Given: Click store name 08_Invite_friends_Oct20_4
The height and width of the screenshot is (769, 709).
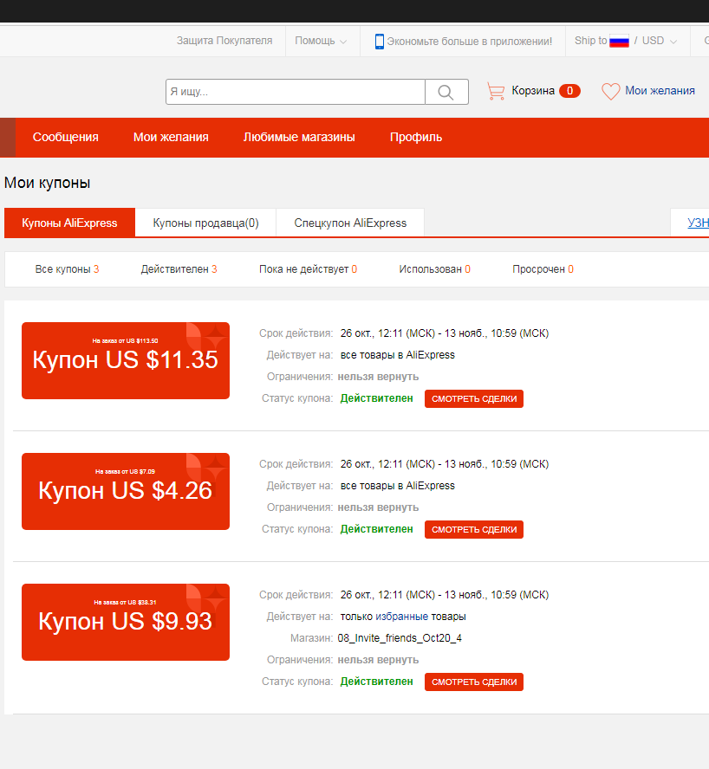Looking at the screenshot, I should (400, 638).
